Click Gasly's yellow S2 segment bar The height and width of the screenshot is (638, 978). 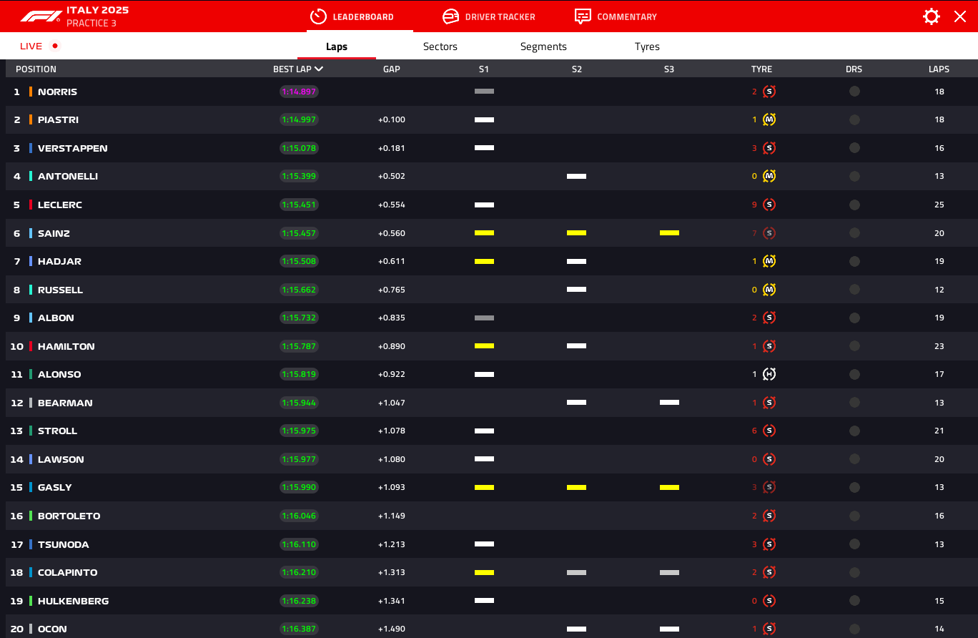click(x=576, y=487)
